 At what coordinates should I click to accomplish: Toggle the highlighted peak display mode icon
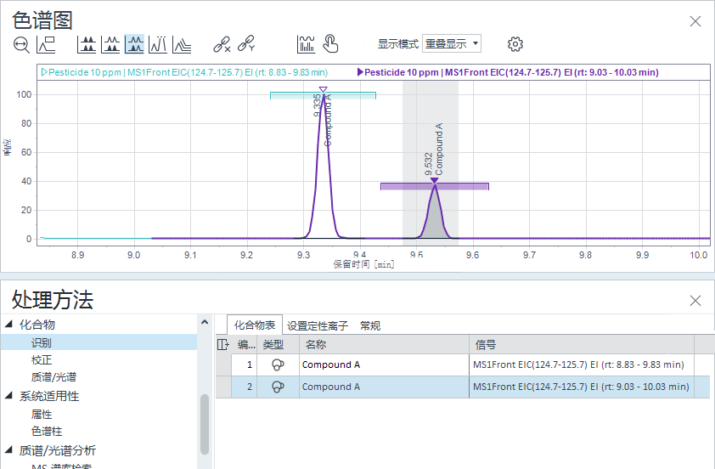pyautogui.click(x=134, y=44)
